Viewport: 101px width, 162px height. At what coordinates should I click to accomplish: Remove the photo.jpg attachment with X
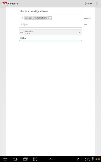pos(79,32)
